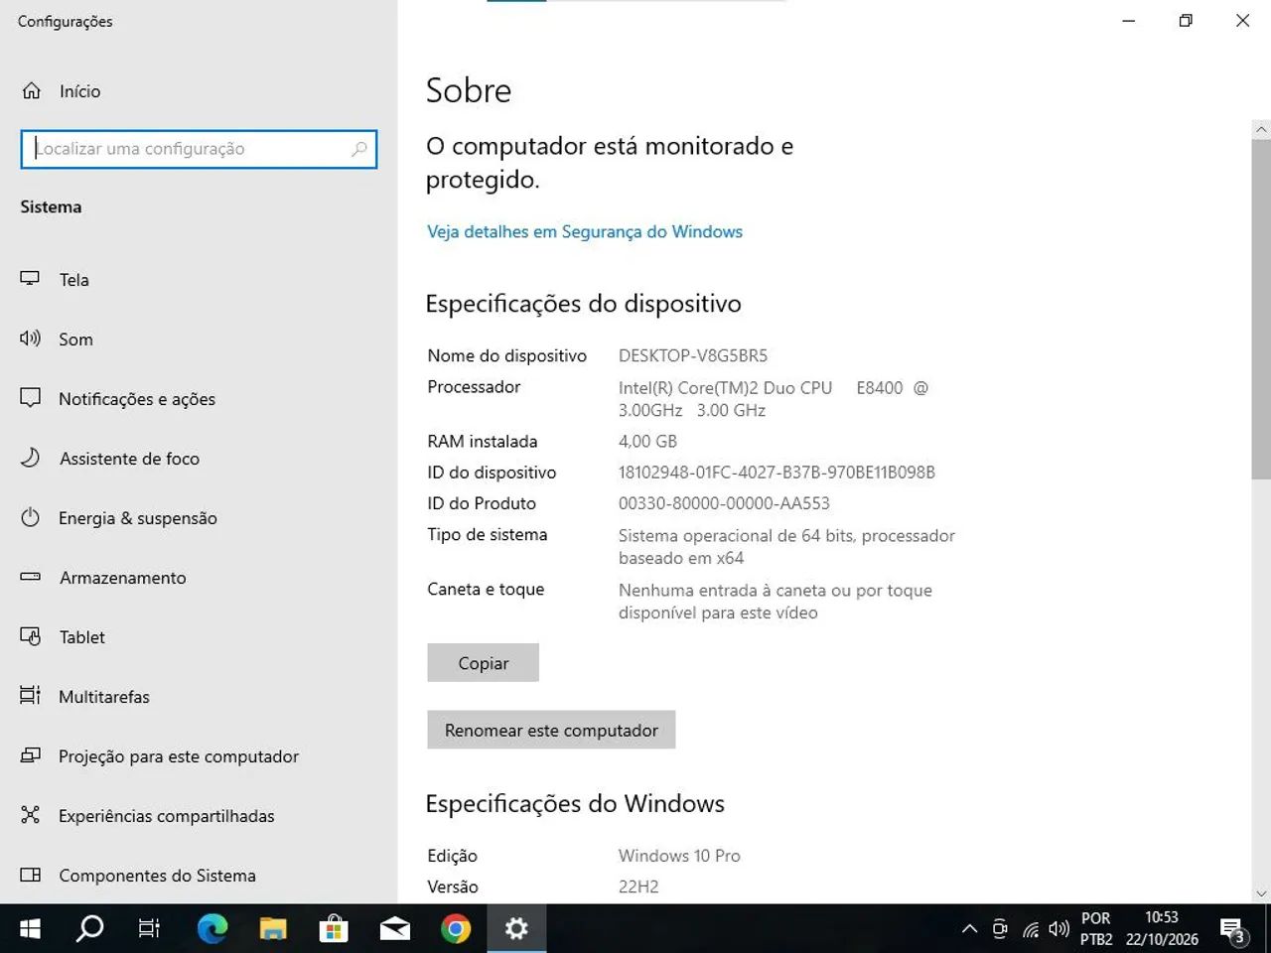This screenshot has height=953, width=1271.
Task: Click the POR PTB2 language indicator
Action: (x=1096, y=928)
